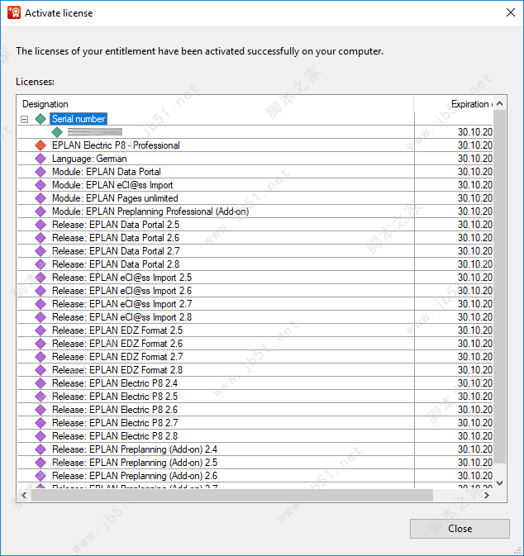
Task: Select Release: EPLAN eCl@ss Import 2.6 text
Action: tap(121, 291)
